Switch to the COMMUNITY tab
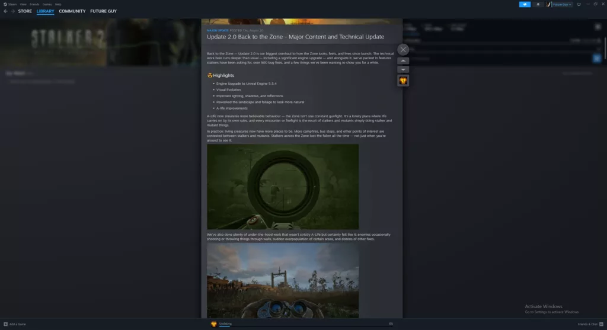This screenshot has height=330, width=607. pos(72,11)
